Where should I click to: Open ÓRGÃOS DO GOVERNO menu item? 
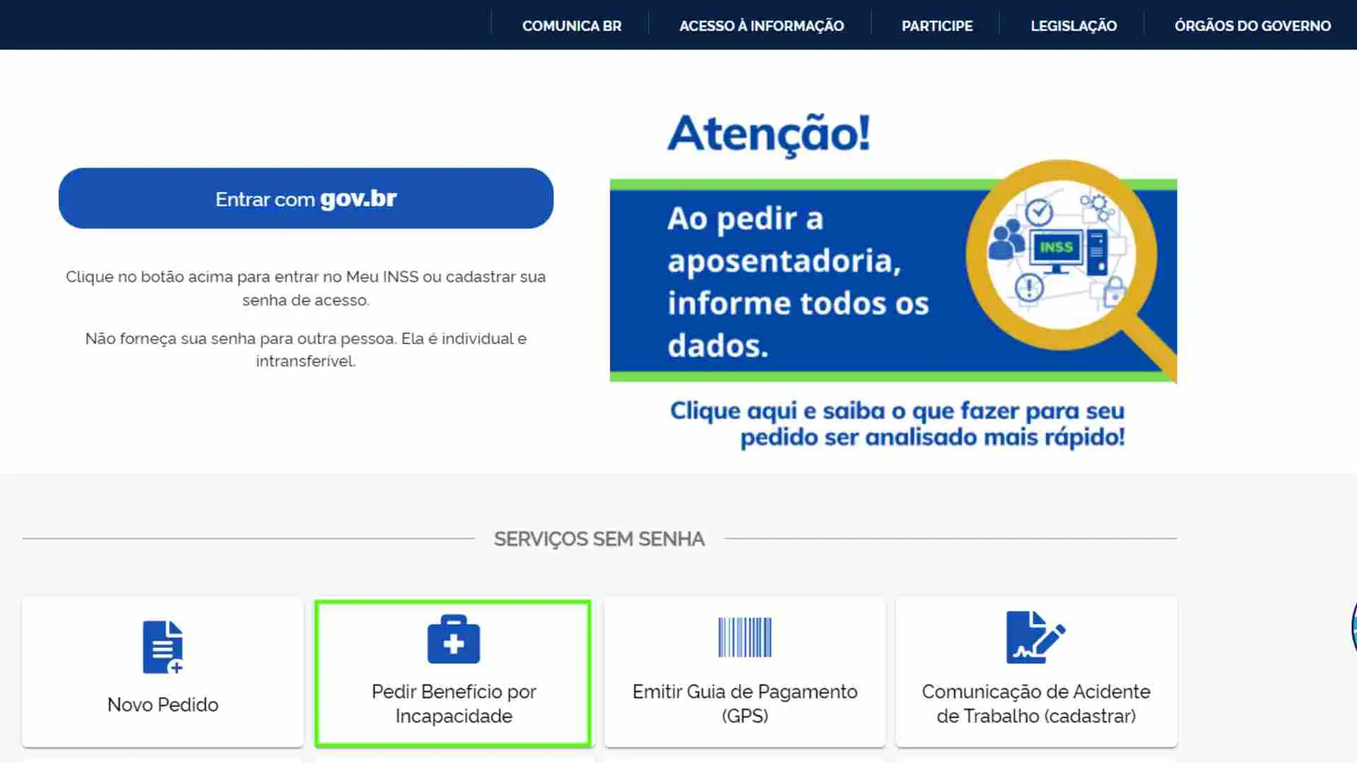tap(1252, 26)
